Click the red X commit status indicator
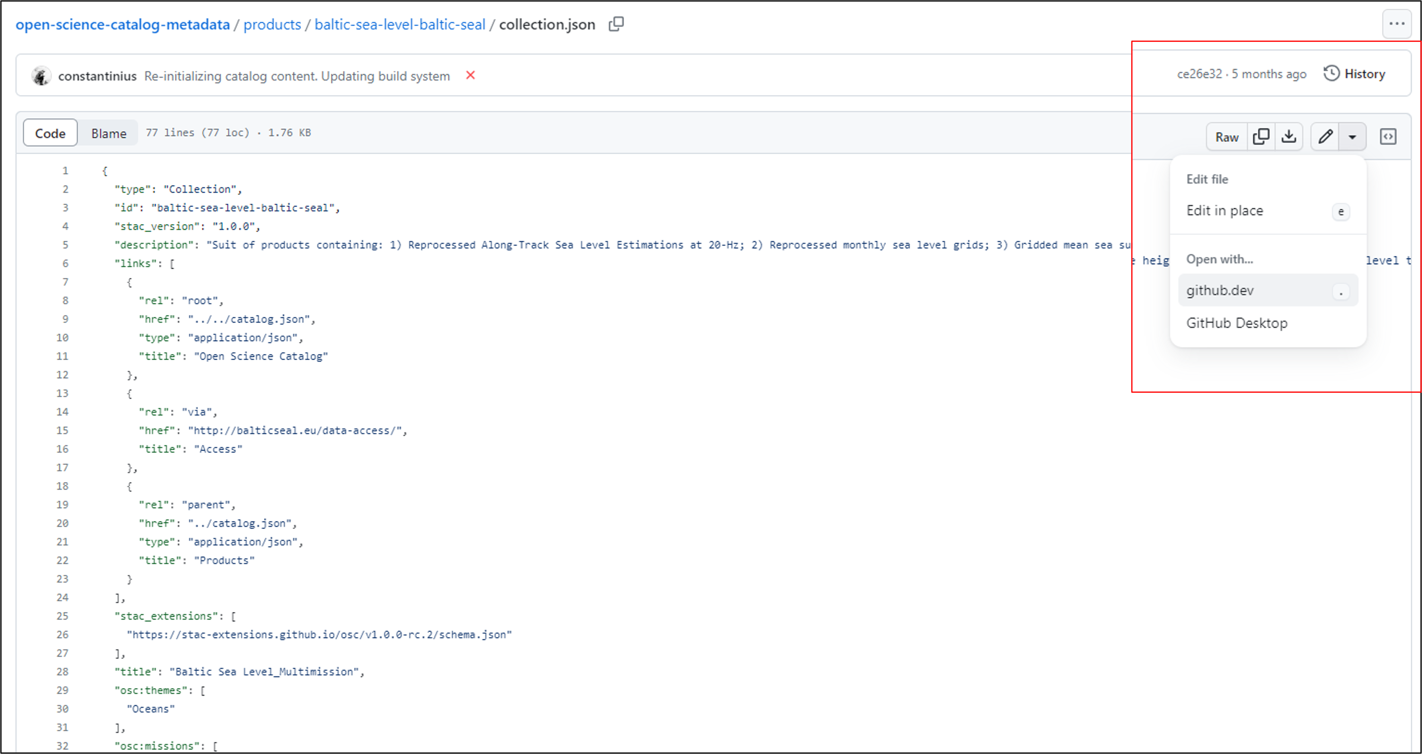The image size is (1422, 754). click(x=470, y=76)
